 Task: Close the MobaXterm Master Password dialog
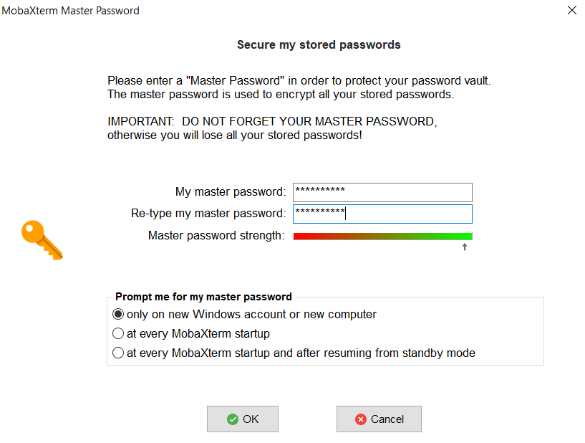click(x=571, y=11)
